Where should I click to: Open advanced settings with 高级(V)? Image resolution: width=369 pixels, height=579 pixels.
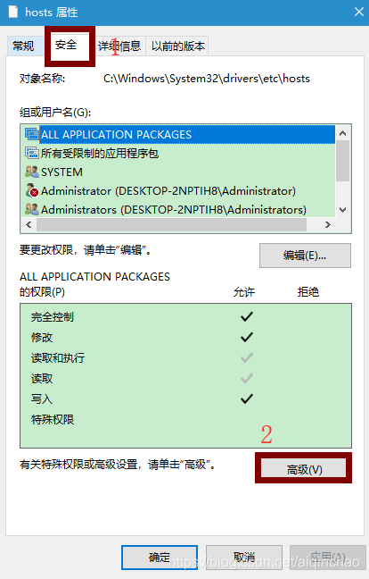point(304,469)
